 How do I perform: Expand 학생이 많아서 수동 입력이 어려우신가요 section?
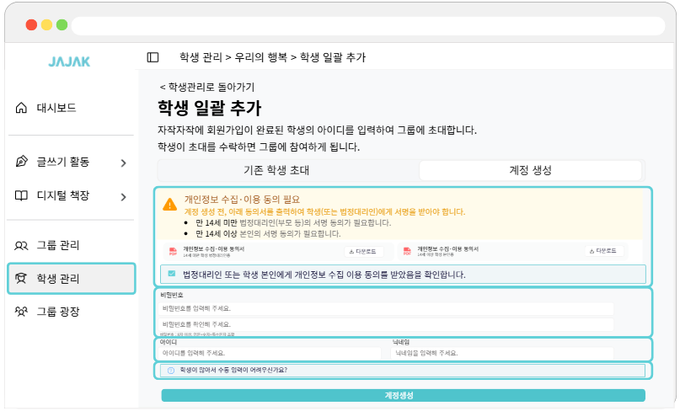pyautogui.click(x=403, y=371)
